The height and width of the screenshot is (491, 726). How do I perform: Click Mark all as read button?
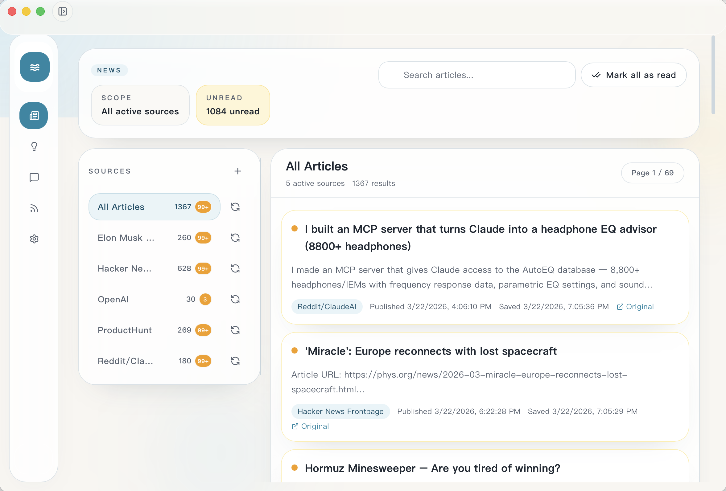[633, 75]
